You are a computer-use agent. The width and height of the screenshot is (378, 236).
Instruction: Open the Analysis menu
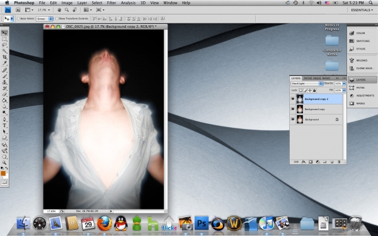[128, 3]
